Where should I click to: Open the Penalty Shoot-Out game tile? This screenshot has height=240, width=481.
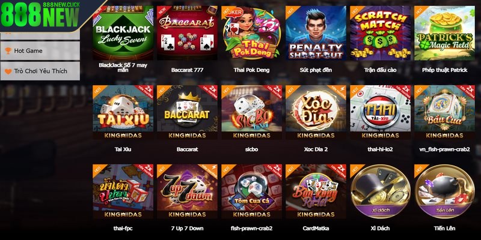316,33
